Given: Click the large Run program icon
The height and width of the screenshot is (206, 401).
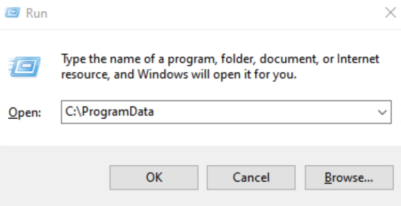Looking at the screenshot, I should click(x=25, y=67).
